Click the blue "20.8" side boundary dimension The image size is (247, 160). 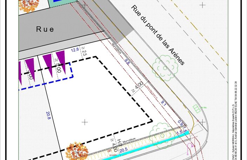[48, 115]
